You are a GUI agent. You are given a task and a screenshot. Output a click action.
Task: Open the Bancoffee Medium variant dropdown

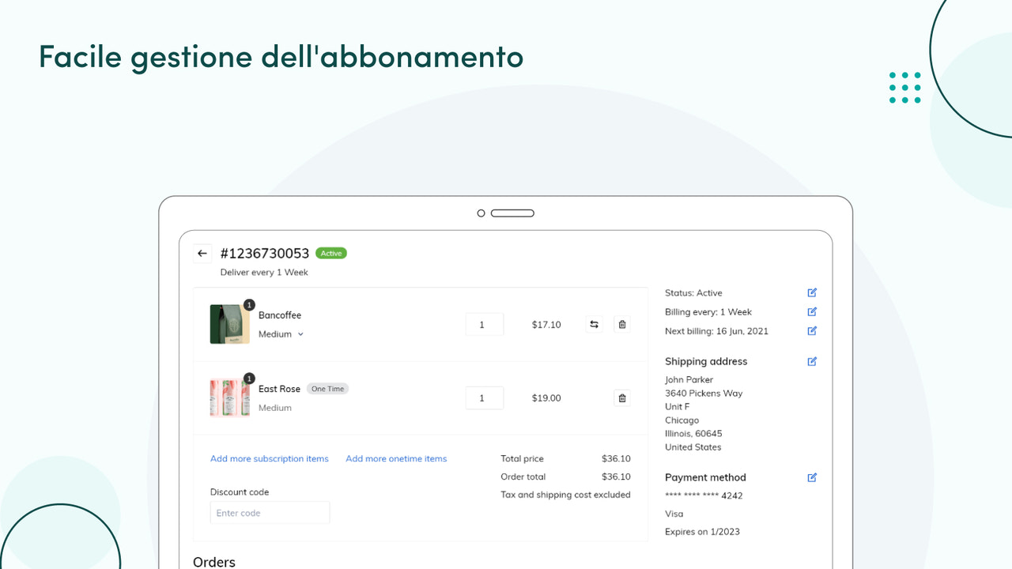(x=281, y=334)
